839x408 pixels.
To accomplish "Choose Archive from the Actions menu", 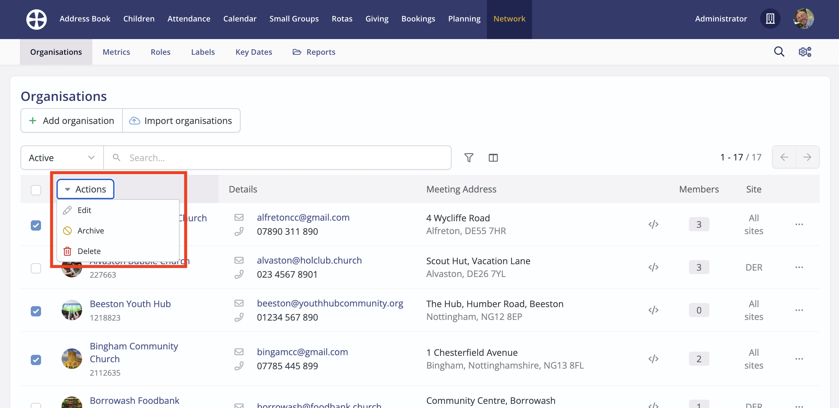I will (90, 231).
